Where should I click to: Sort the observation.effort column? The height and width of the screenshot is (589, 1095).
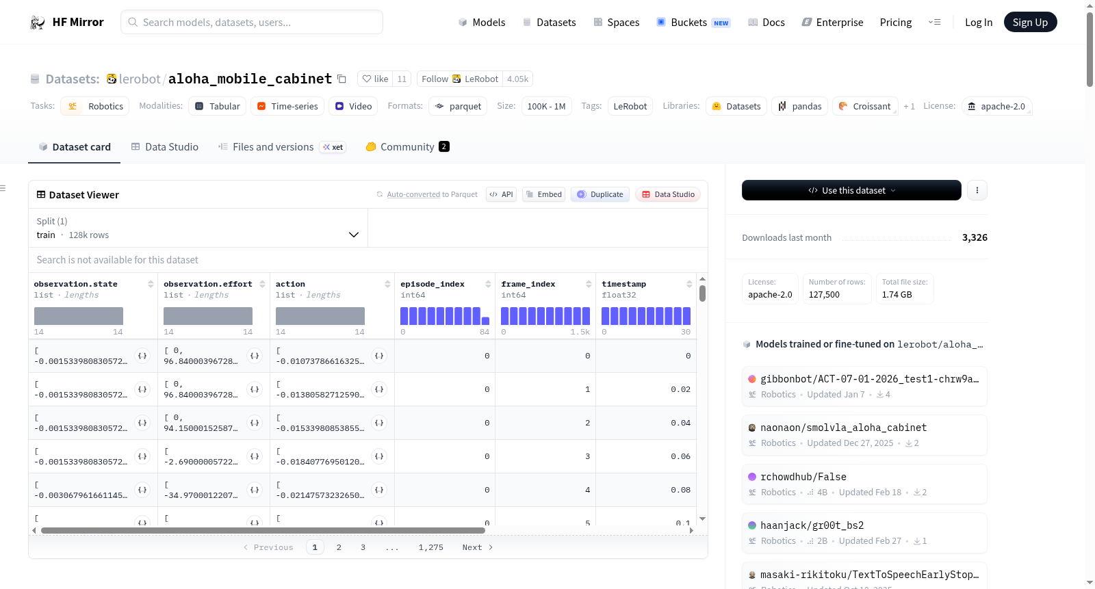(x=262, y=284)
